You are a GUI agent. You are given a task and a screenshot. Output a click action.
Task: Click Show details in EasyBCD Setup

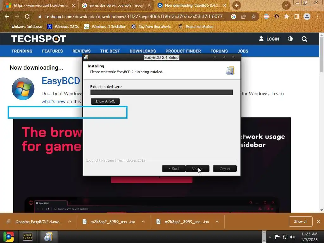[x=105, y=102]
